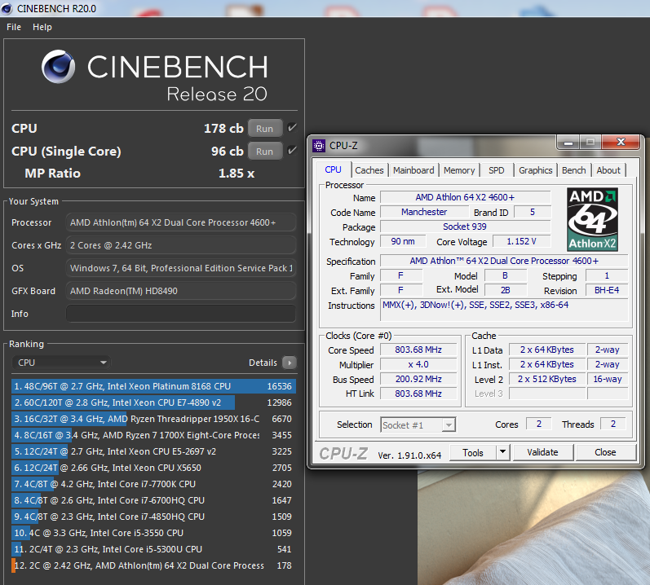Click the Info input field
Image resolution: width=650 pixels, height=585 pixels.
click(x=181, y=314)
